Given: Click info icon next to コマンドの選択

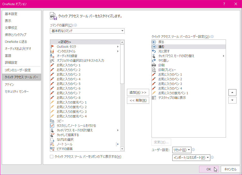Looking at the screenshot, I should pos(75,25).
